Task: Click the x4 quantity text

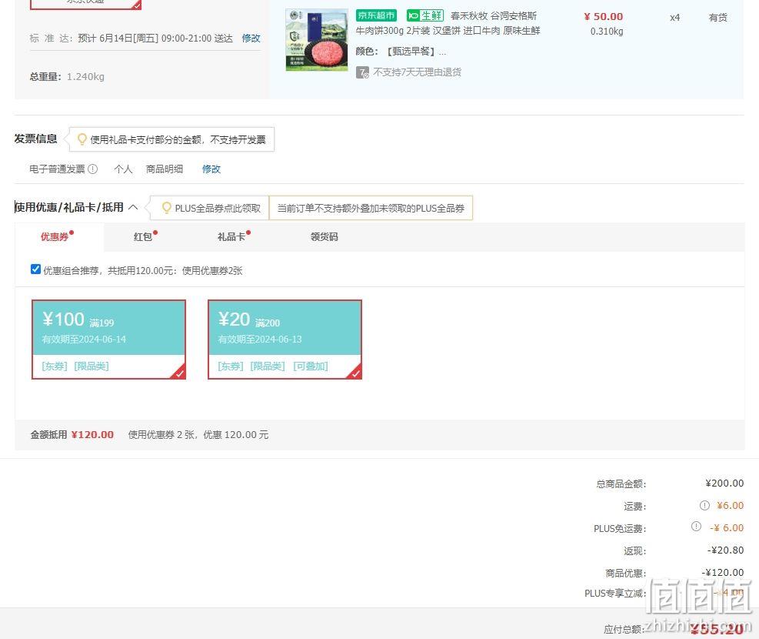Action: click(x=674, y=18)
